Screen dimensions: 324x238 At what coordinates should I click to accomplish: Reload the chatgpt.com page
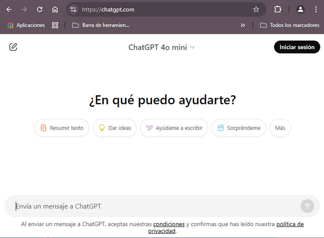point(40,9)
